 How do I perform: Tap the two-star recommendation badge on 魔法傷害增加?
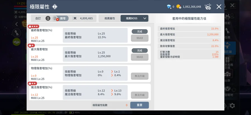click(x=32, y=83)
